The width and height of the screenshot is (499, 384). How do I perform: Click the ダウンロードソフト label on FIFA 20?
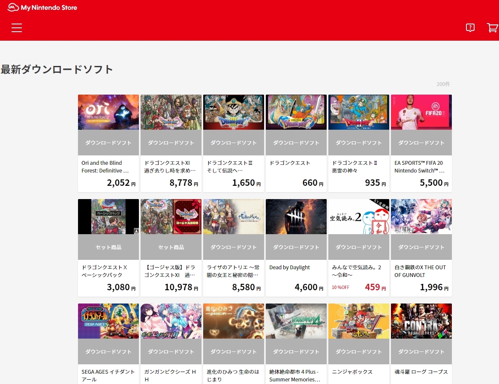pyautogui.click(x=421, y=143)
